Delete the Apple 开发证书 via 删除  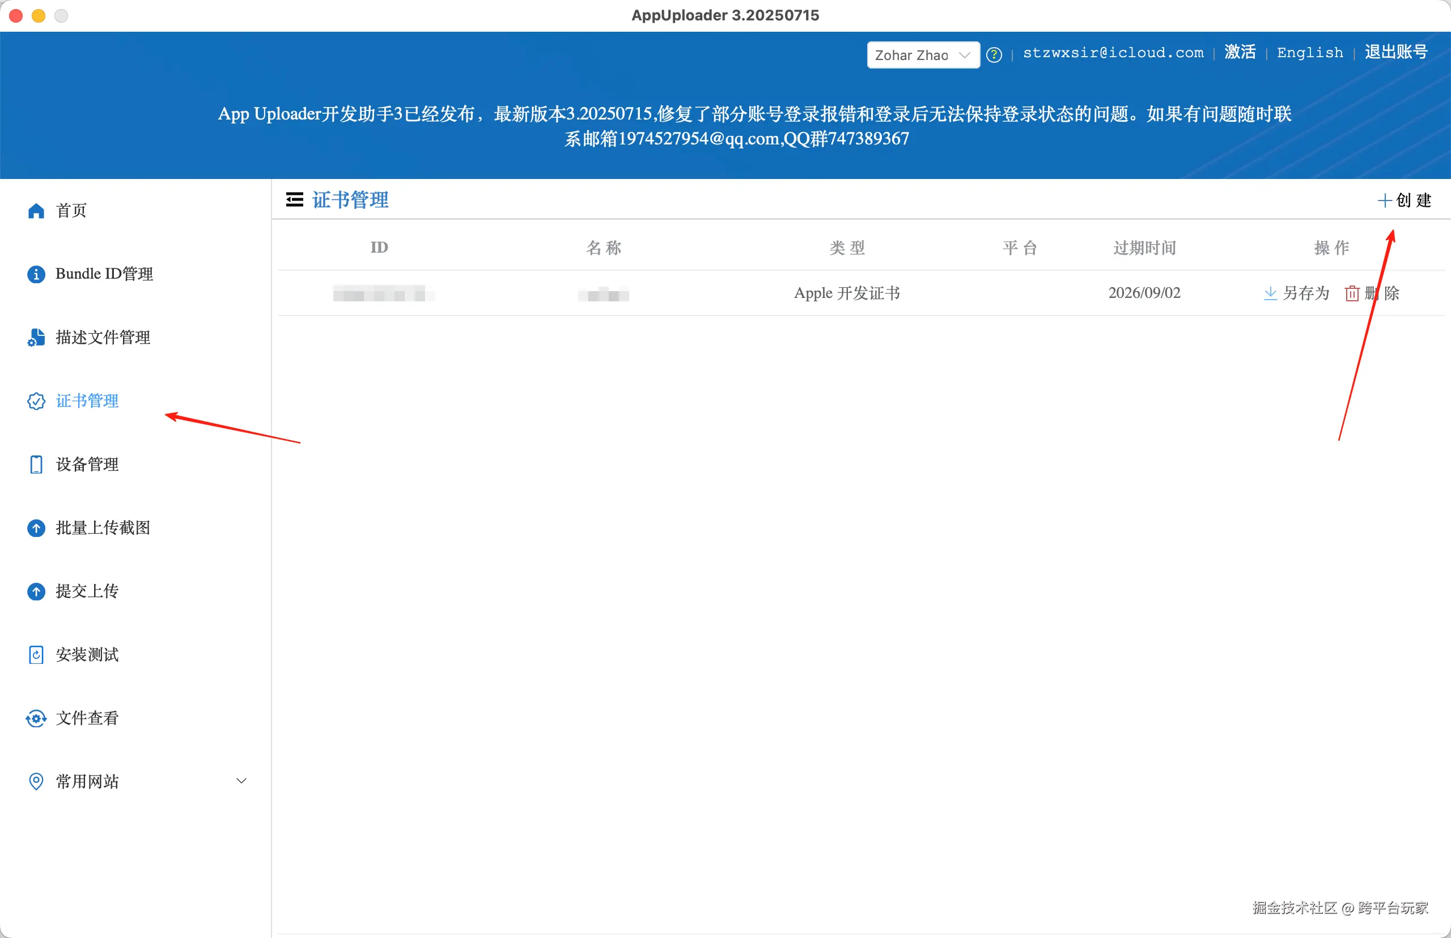pos(1372,293)
